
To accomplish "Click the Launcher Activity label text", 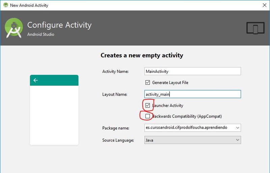I will tap(167, 105).
